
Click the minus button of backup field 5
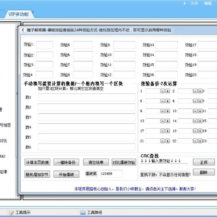[x=162, y=101]
